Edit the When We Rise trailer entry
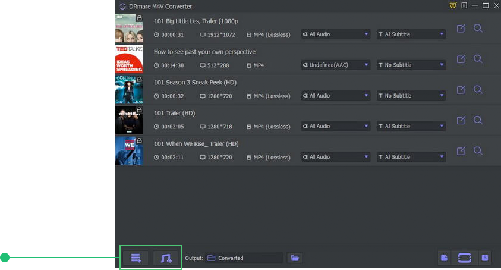 [461, 151]
